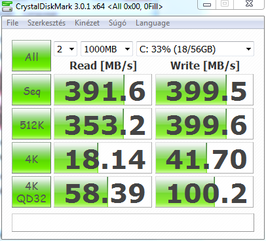This screenshot has width=266, height=241.
Task: Open the Language menu
Action: pos(153,23)
